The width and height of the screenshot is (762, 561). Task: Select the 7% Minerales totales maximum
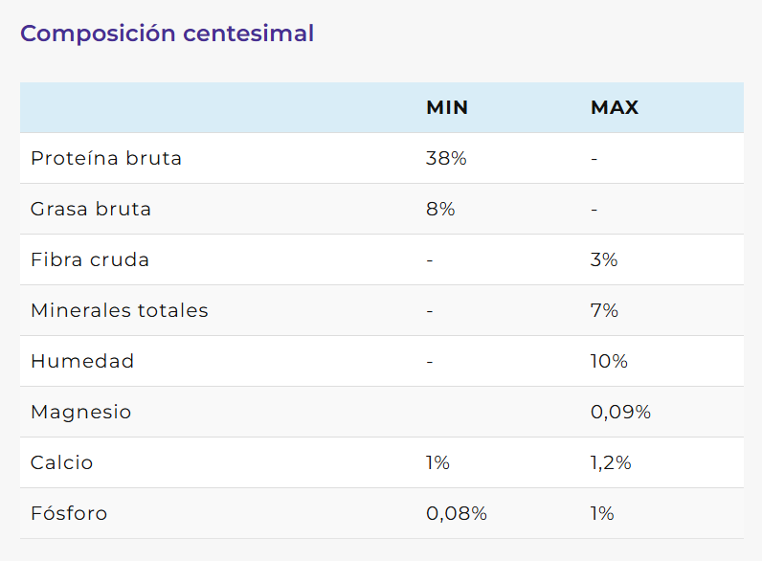coord(604,311)
